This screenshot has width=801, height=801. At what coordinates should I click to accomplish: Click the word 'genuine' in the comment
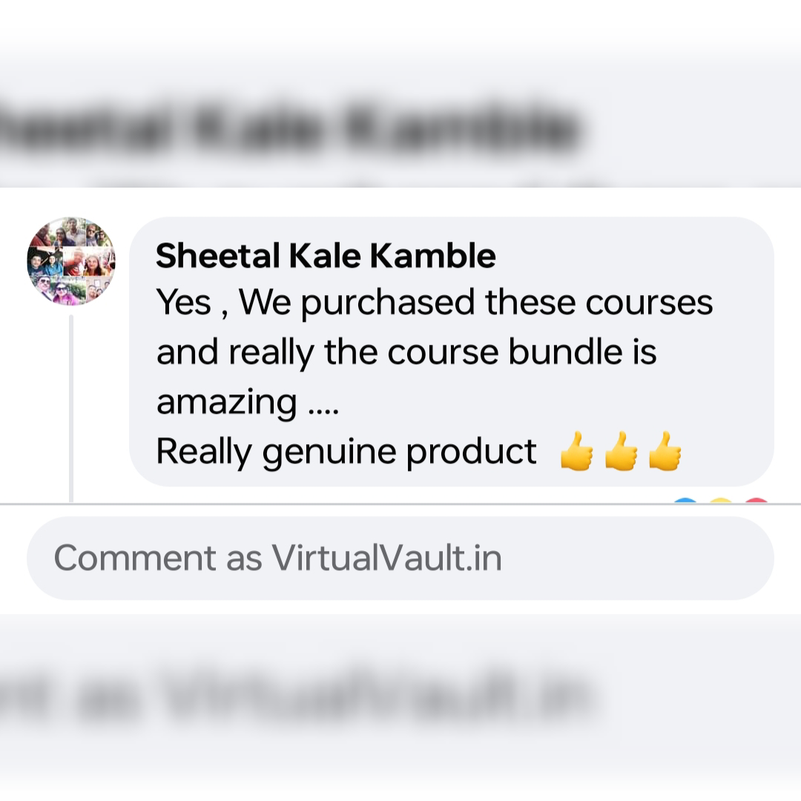[x=329, y=452]
